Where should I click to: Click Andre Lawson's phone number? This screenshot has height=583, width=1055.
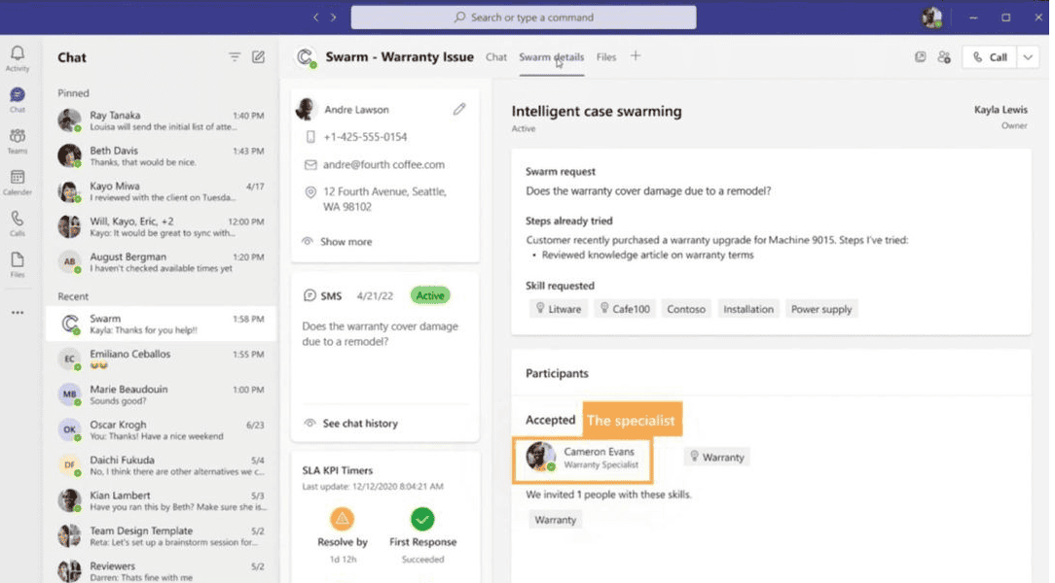365,137
